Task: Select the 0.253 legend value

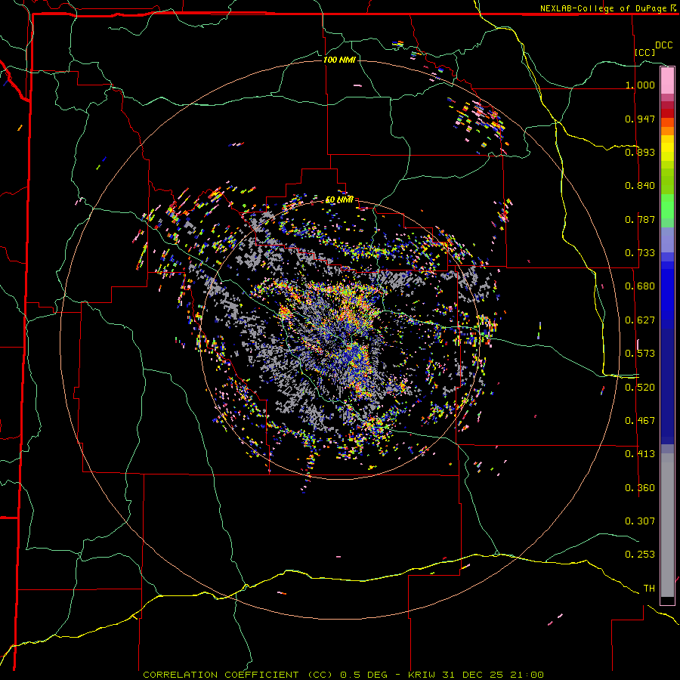Action: pos(640,555)
